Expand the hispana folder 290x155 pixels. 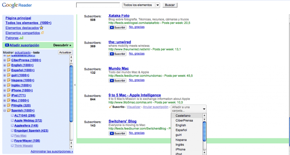pyautogui.click(x=5, y=80)
